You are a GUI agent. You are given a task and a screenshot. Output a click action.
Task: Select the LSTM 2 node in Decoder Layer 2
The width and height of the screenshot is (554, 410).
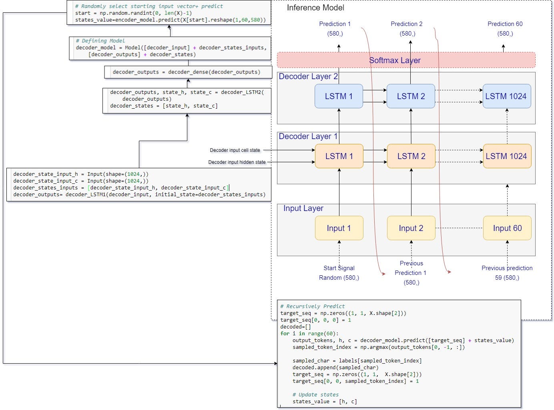click(x=411, y=96)
